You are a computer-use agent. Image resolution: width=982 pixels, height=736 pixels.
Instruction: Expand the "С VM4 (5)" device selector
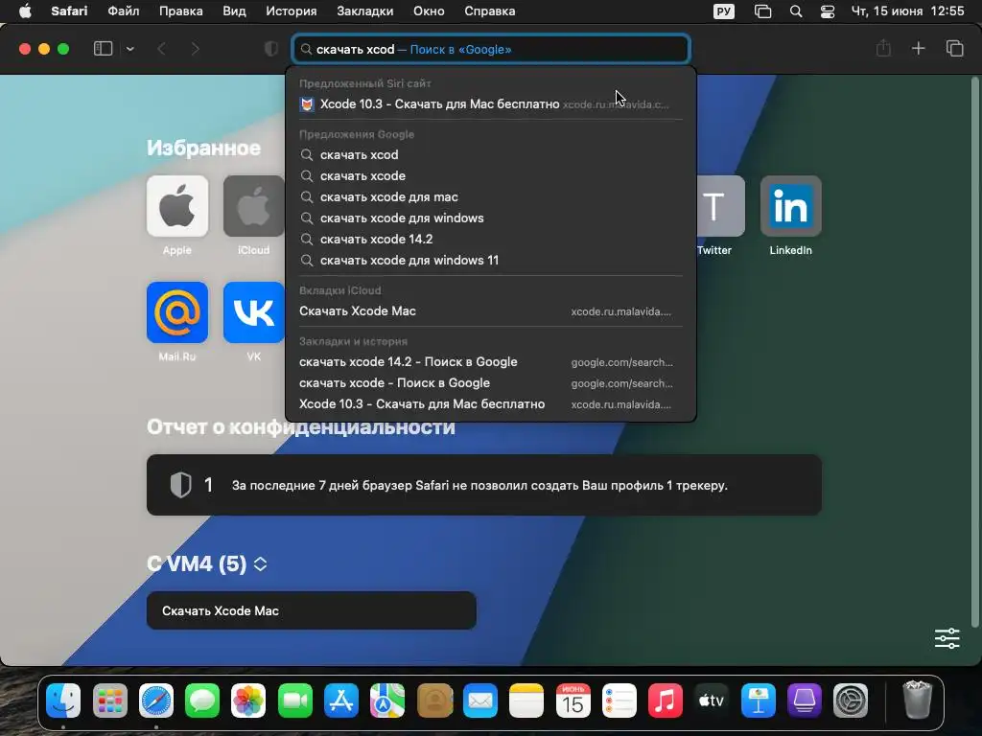click(x=261, y=563)
